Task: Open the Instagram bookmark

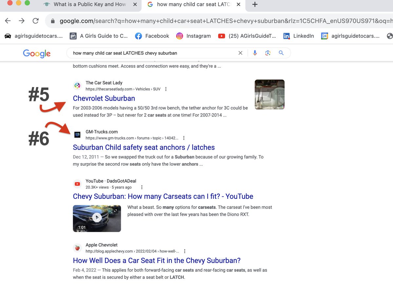Action: (x=194, y=36)
